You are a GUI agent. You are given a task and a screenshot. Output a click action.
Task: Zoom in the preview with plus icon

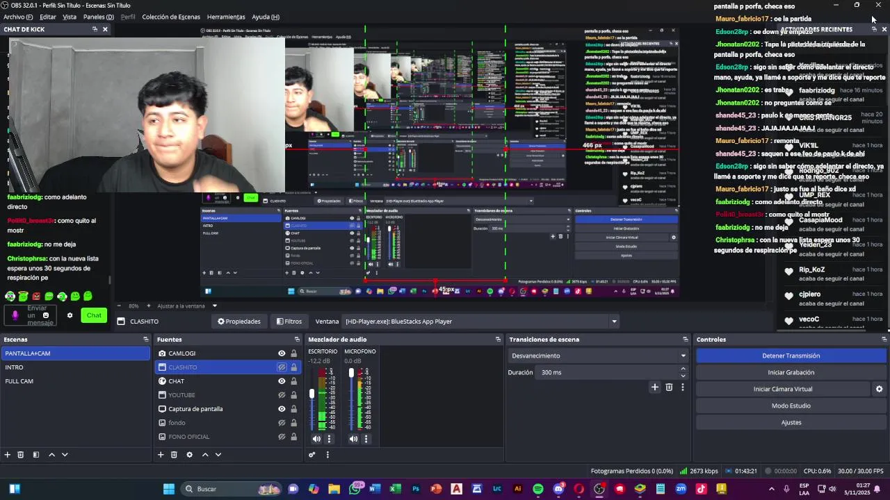[150, 306]
